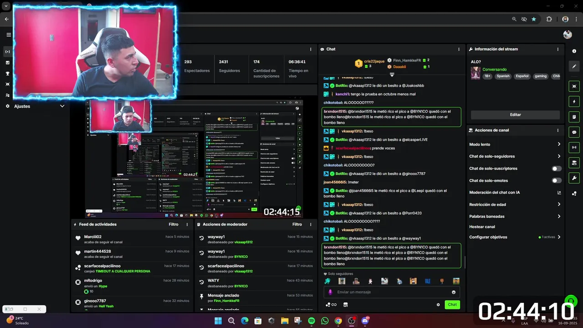This screenshot has height=328, width=583.
Task: Bookmark this page with the star icon
Action: pos(534,19)
